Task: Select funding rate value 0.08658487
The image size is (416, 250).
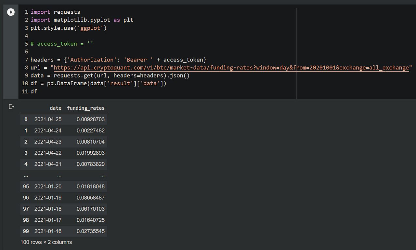Action: click(x=91, y=198)
